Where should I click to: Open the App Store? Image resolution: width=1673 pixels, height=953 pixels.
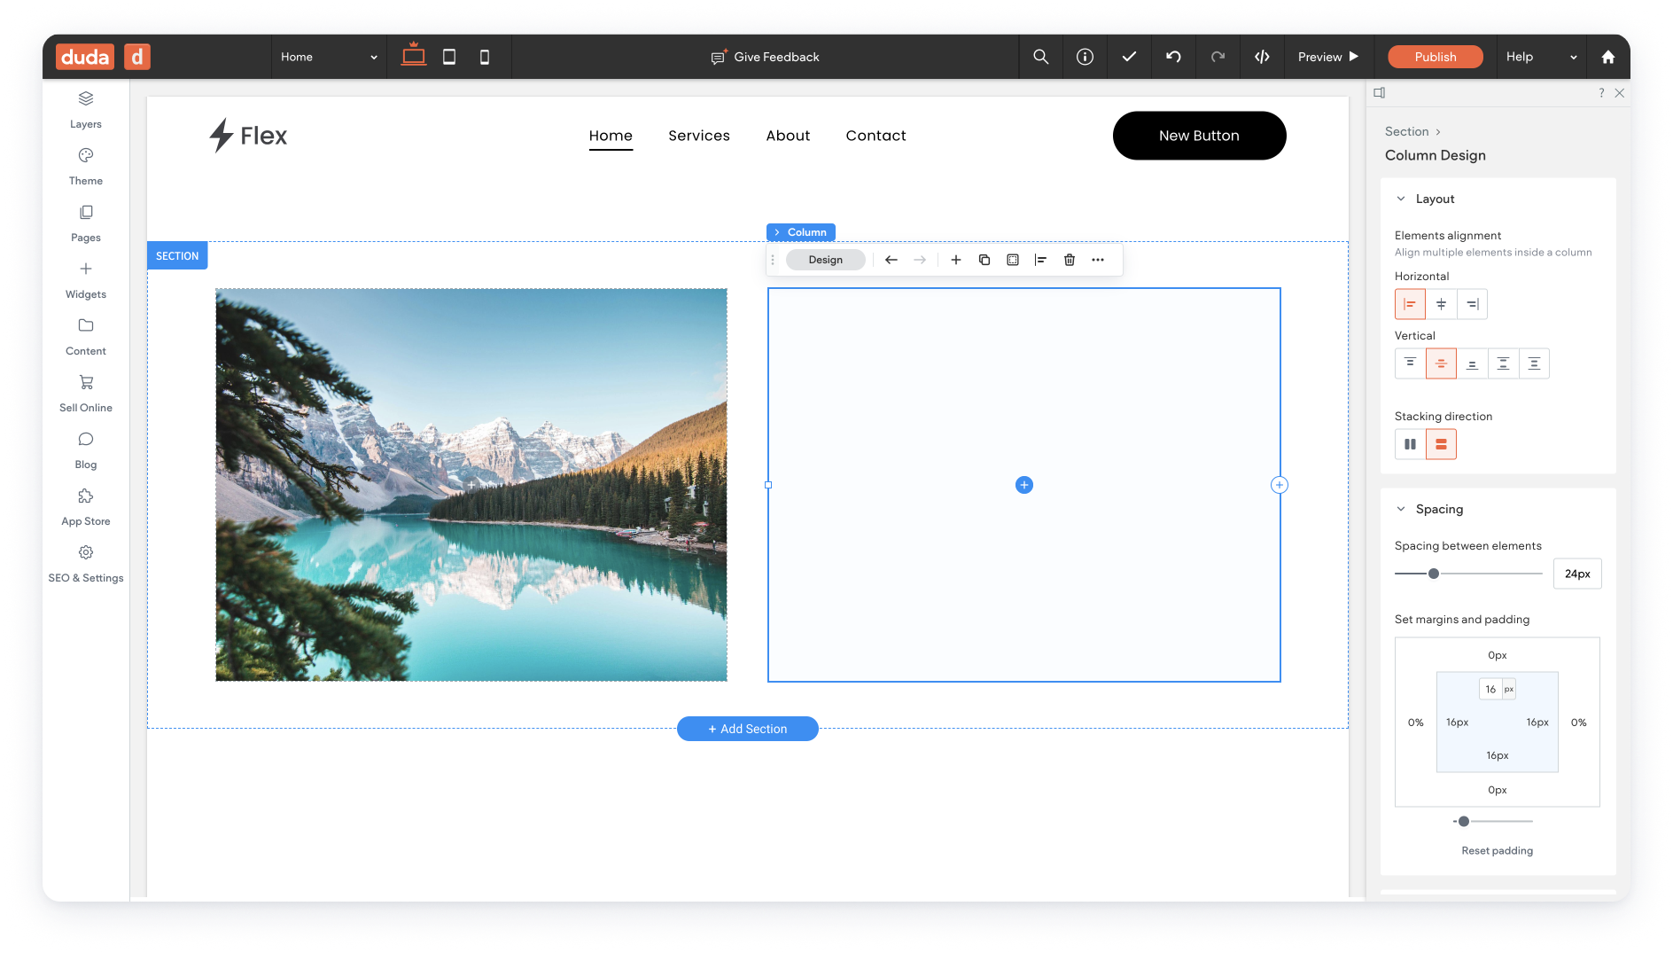coord(86,507)
